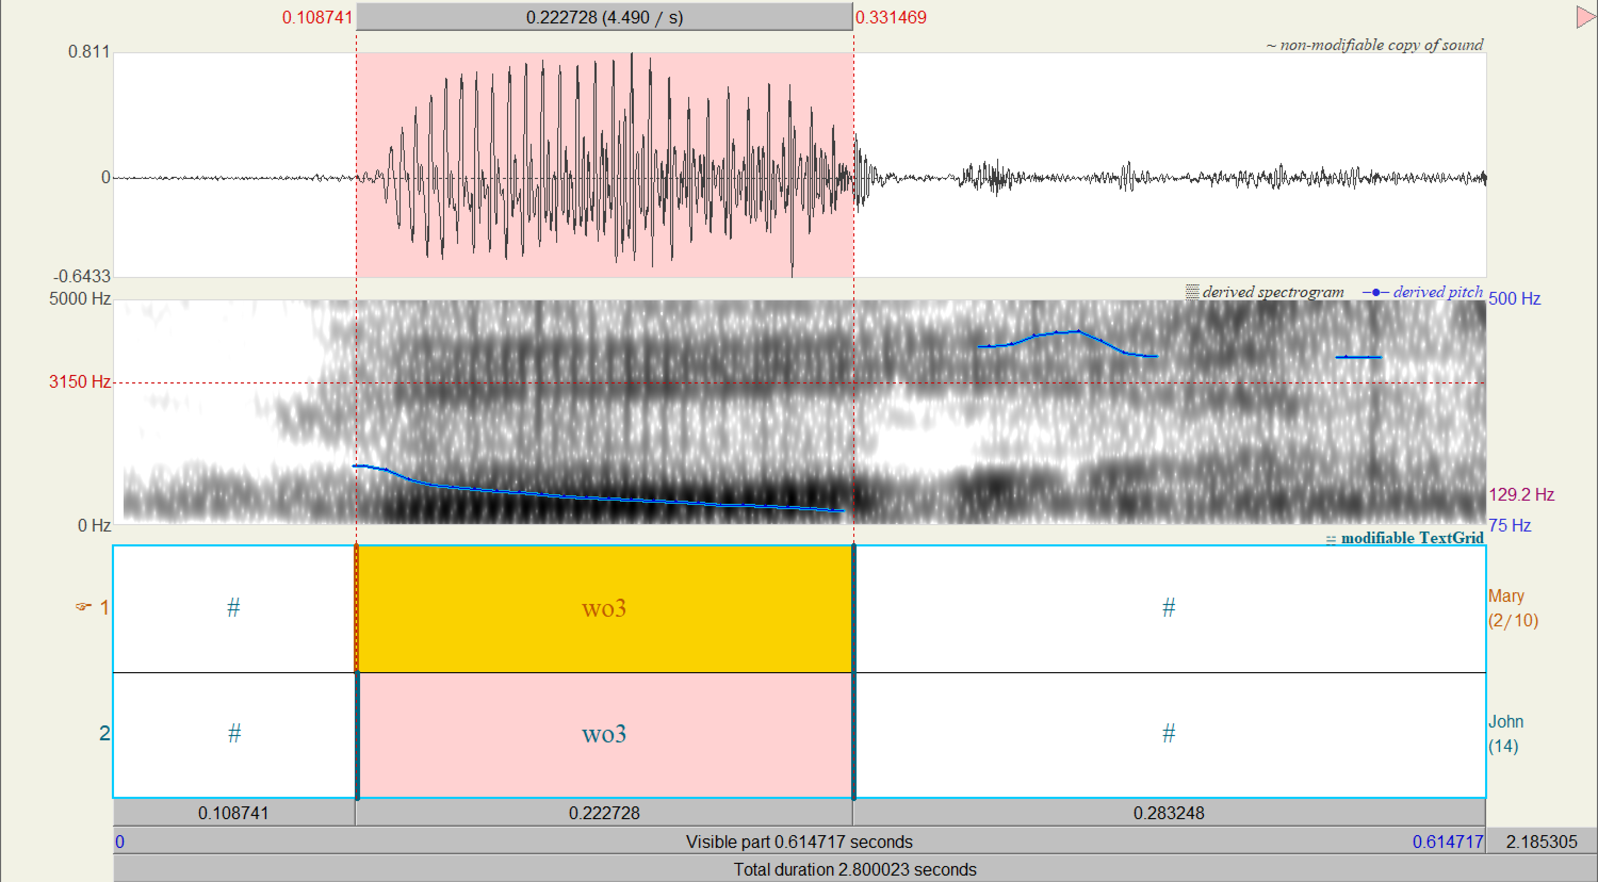
Task: Select the right # interval on tier 2
Action: pos(1169,734)
